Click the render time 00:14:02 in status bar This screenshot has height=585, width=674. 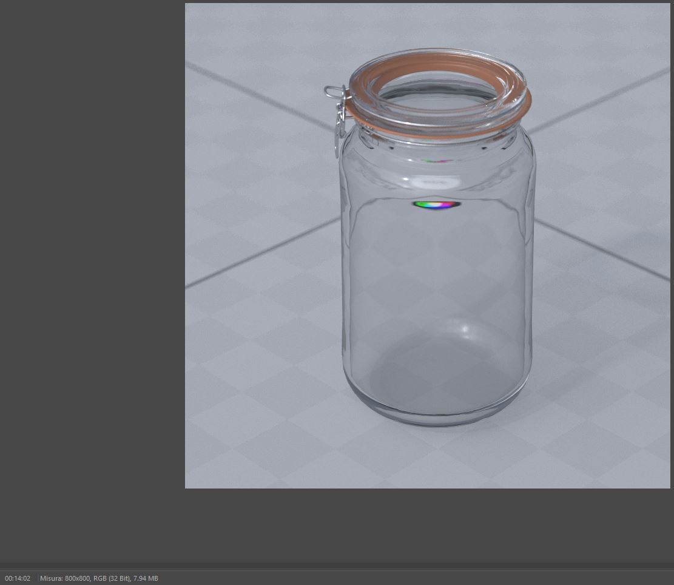coord(18,578)
